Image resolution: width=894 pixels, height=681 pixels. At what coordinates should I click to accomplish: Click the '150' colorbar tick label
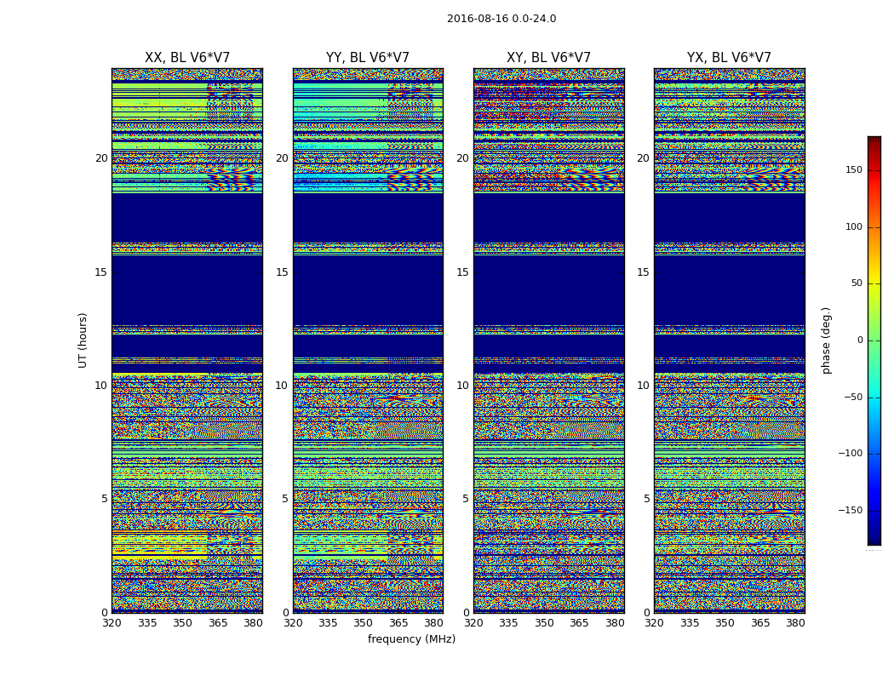(854, 170)
